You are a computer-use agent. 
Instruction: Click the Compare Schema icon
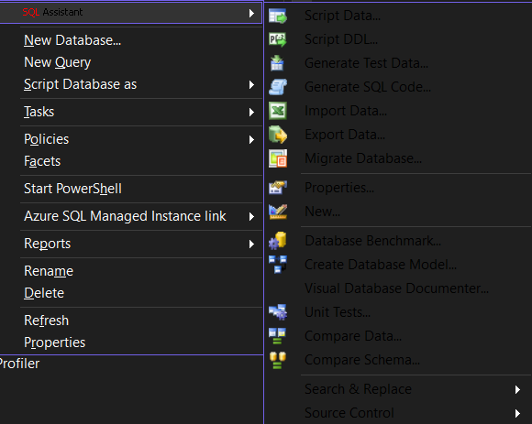[278, 360]
